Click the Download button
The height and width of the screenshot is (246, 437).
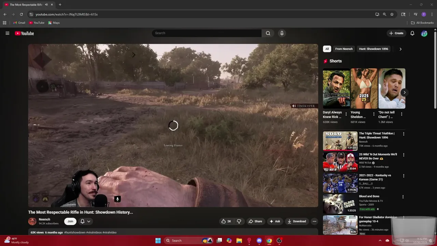click(297, 221)
